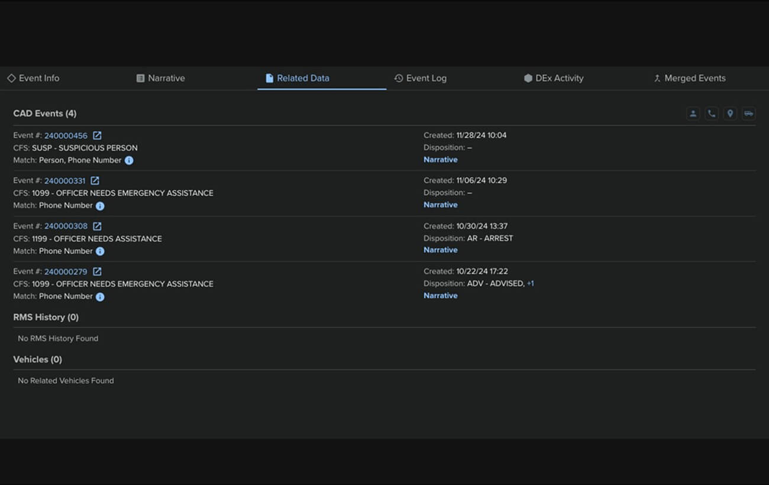Viewport: 769px width, 485px height.
Task: Open Narrative for event 240000308
Action: click(440, 250)
